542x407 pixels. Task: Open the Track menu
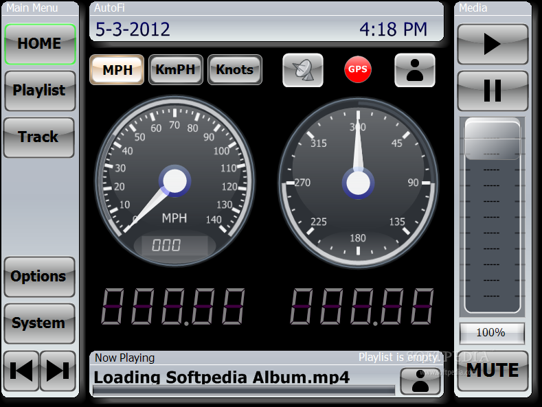point(39,137)
